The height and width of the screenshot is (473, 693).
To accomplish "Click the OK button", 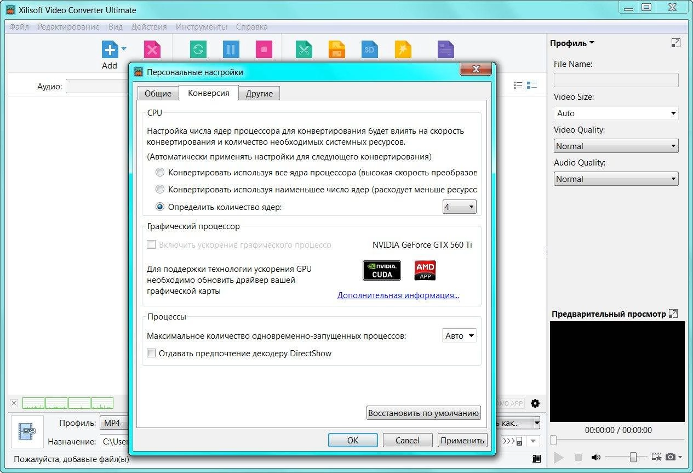I will [353, 440].
